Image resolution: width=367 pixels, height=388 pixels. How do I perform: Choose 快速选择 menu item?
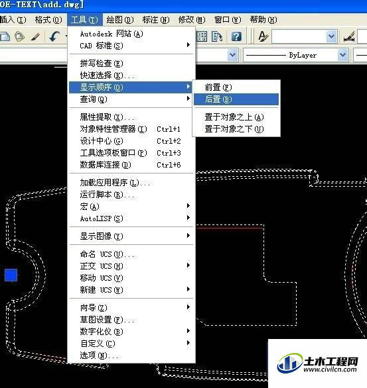click(131, 75)
